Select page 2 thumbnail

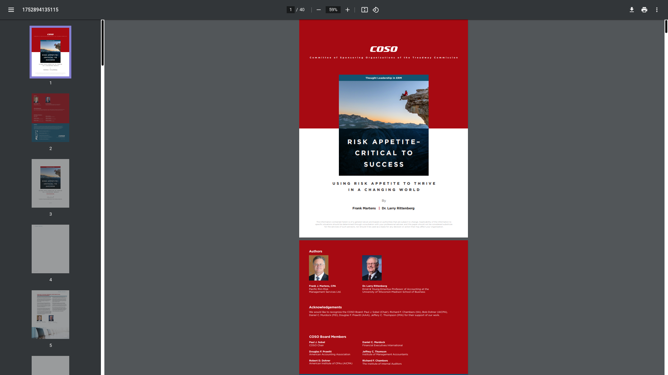[x=50, y=118]
